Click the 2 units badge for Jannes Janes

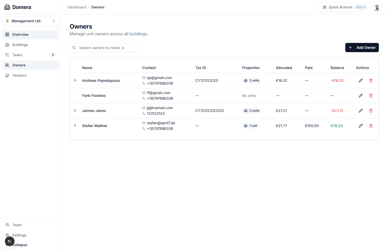pyautogui.click(x=252, y=110)
